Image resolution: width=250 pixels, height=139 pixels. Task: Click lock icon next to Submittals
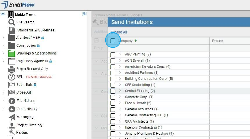point(35,84)
